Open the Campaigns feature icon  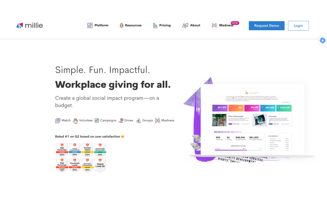click(97, 120)
